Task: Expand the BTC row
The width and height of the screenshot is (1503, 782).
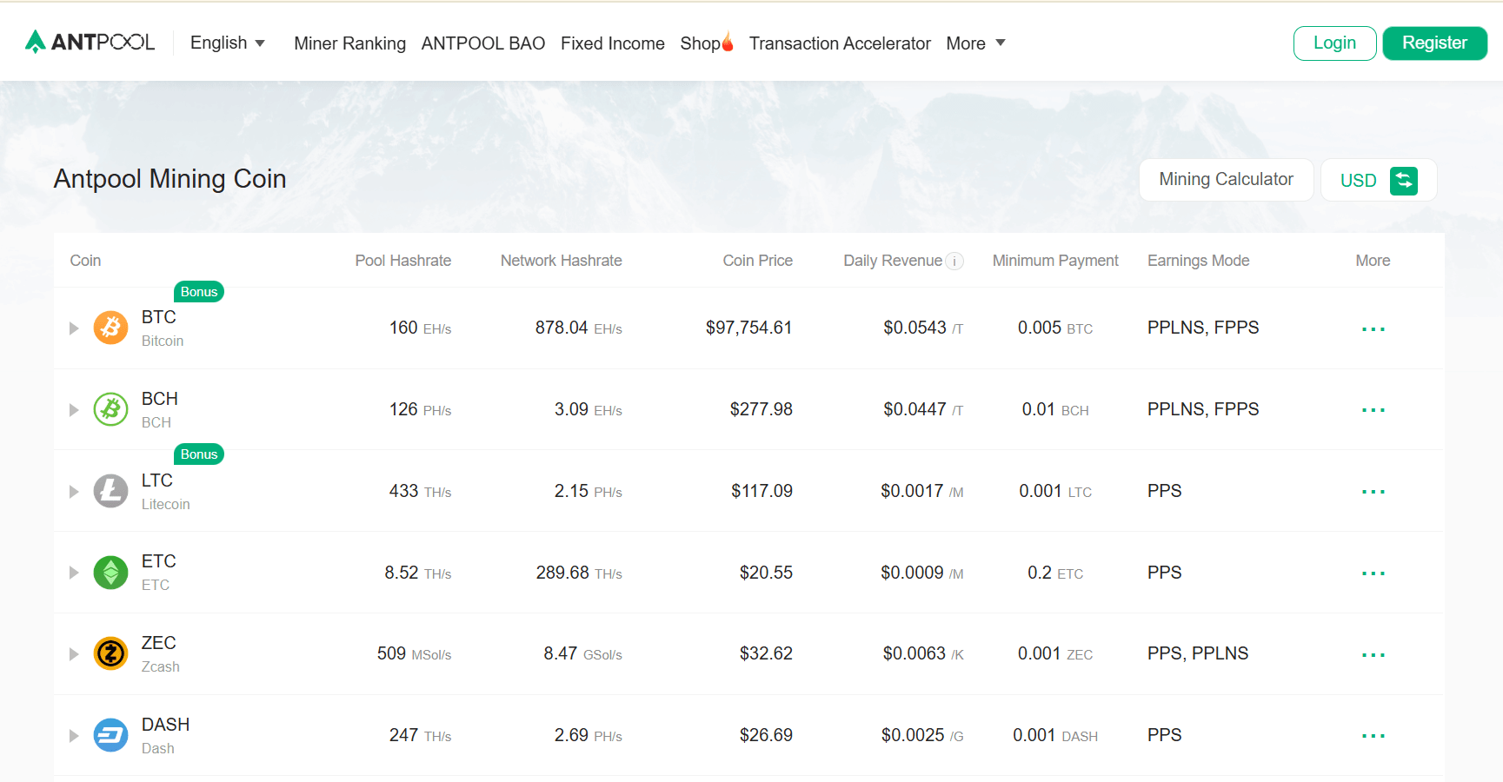Action: (x=74, y=328)
